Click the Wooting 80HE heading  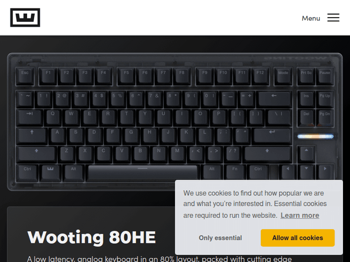(91, 237)
